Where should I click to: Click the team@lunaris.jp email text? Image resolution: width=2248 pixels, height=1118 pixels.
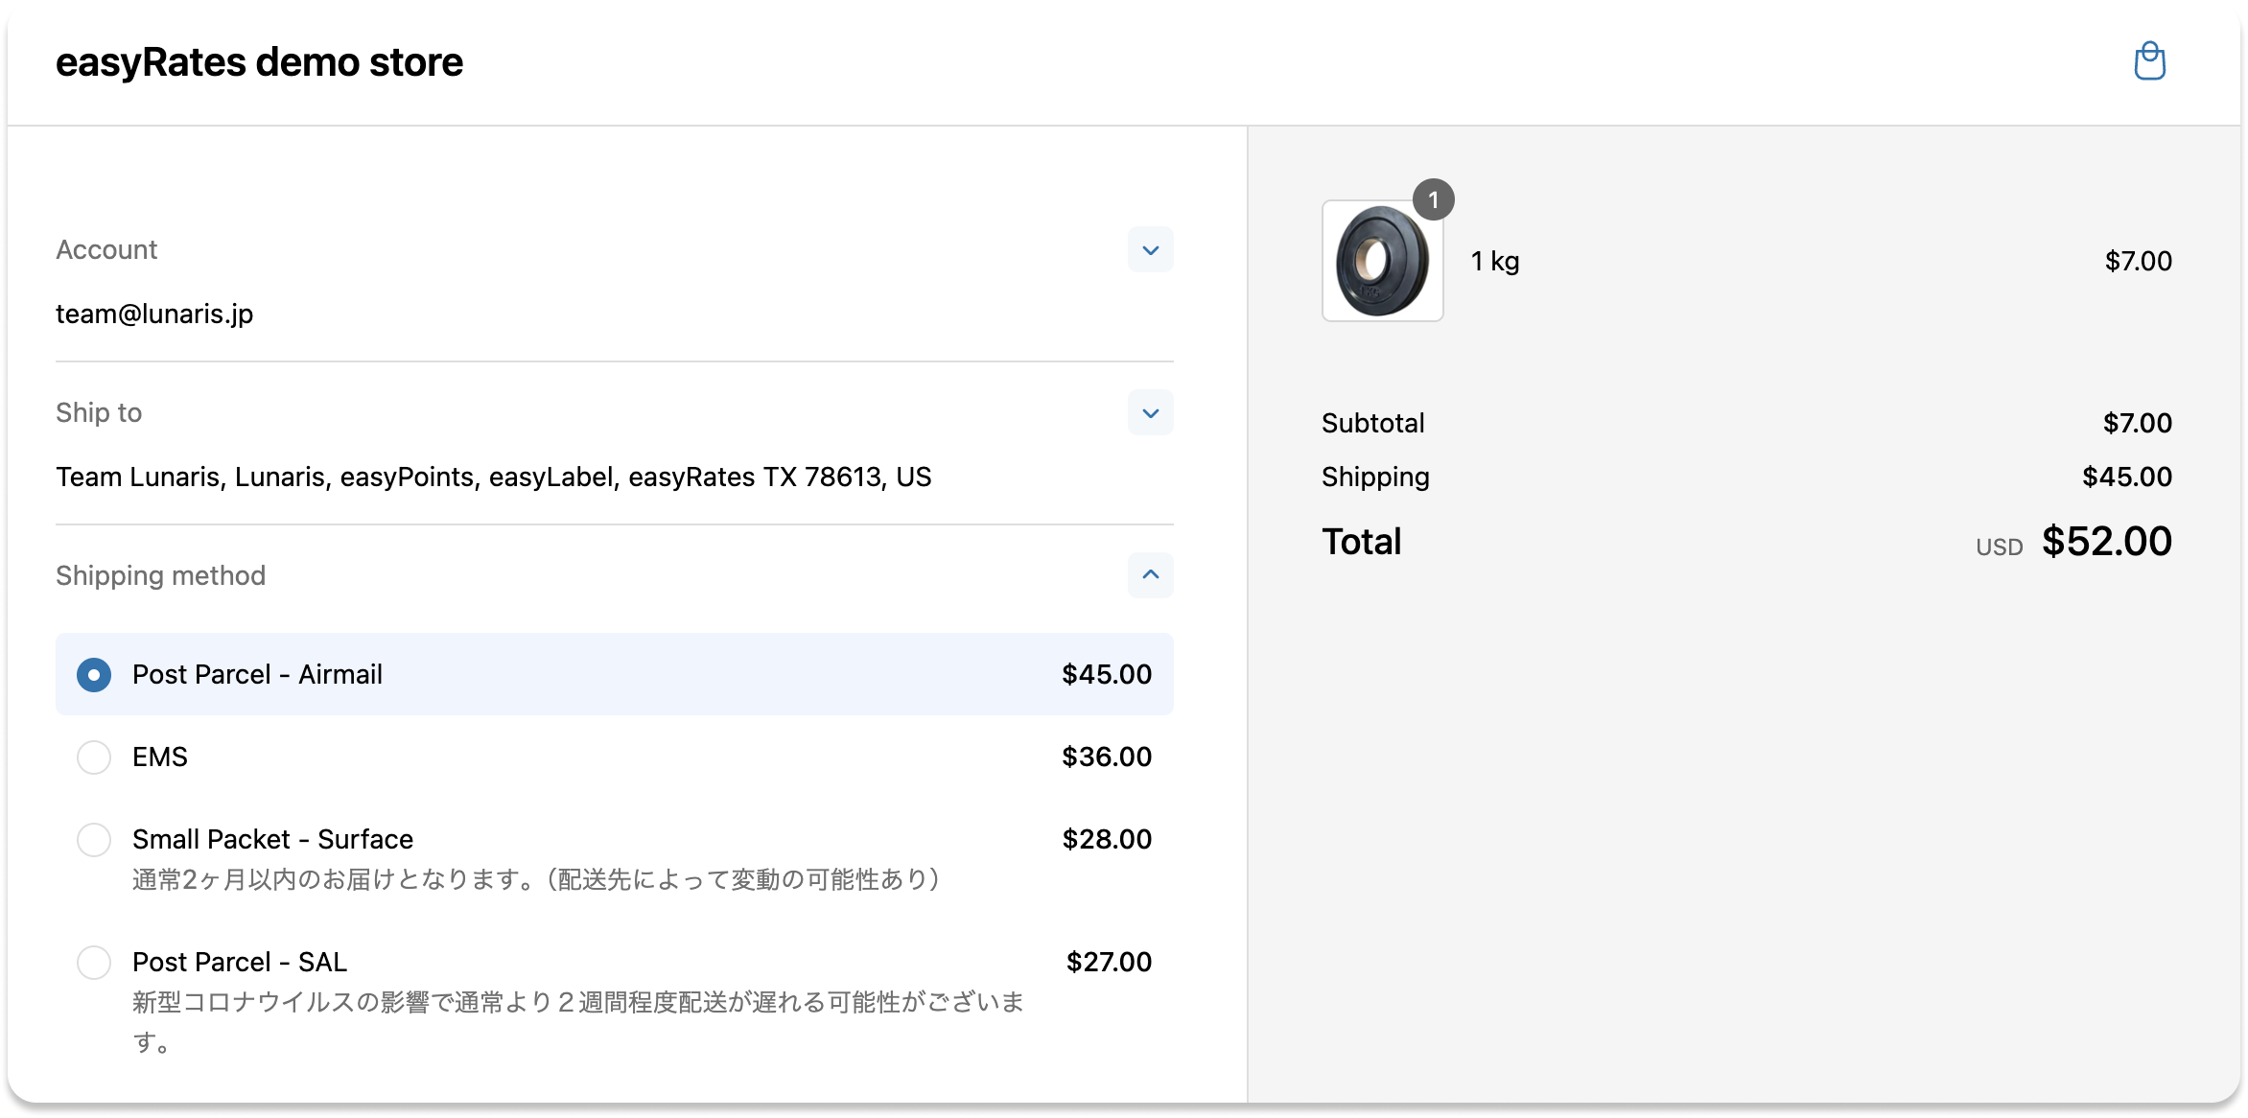[154, 313]
